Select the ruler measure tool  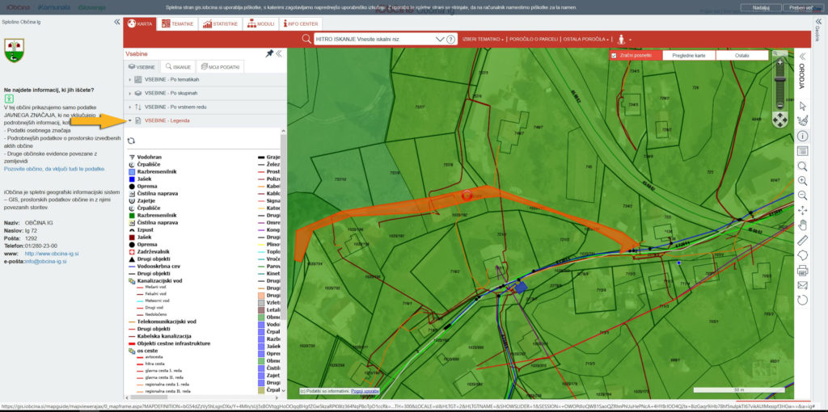tap(802, 240)
